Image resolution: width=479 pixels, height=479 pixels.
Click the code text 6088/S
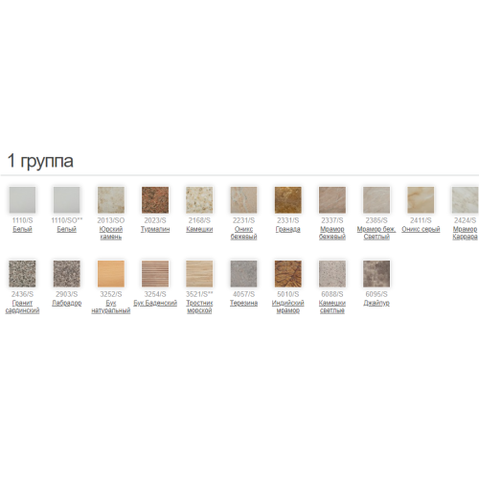point(332,294)
